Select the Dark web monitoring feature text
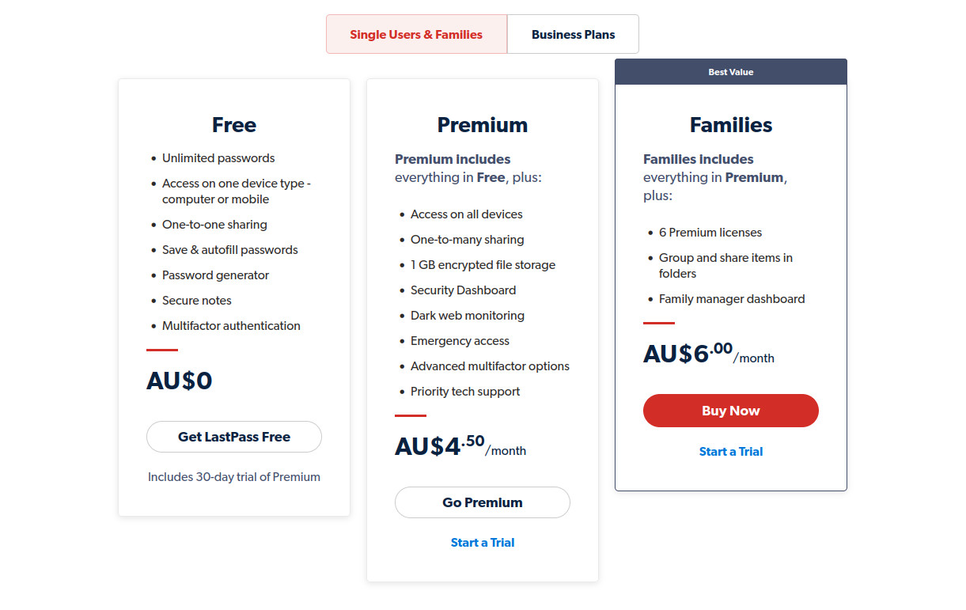This screenshot has height=610, width=966. tap(468, 316)
